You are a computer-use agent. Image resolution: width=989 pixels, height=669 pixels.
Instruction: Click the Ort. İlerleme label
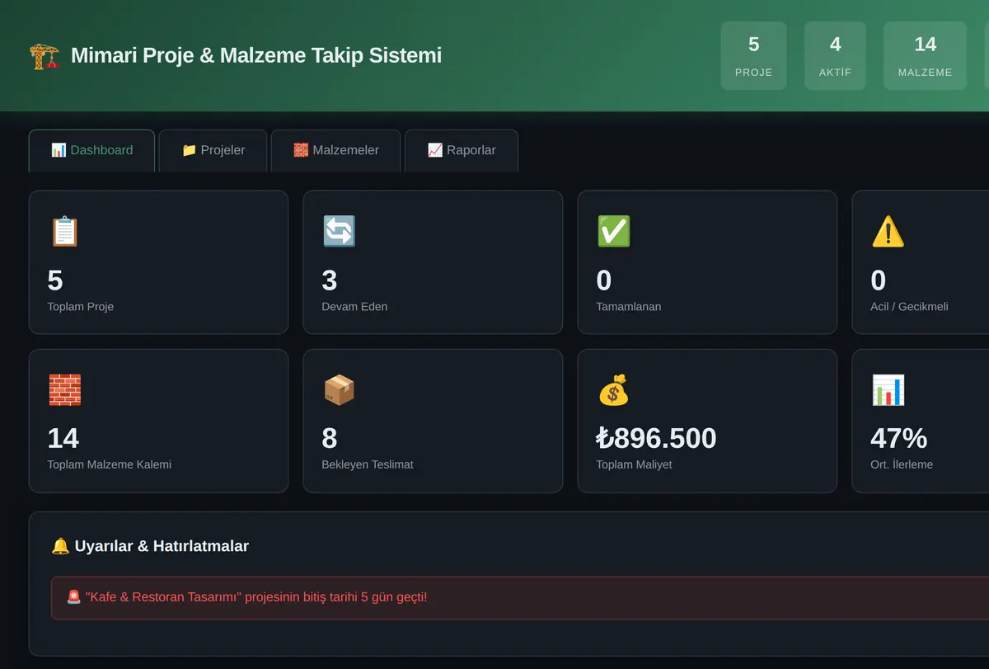(x=902, y=464)
